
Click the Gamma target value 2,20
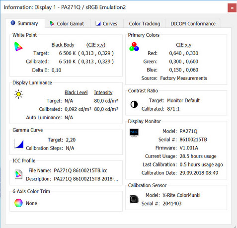(71, 140)
